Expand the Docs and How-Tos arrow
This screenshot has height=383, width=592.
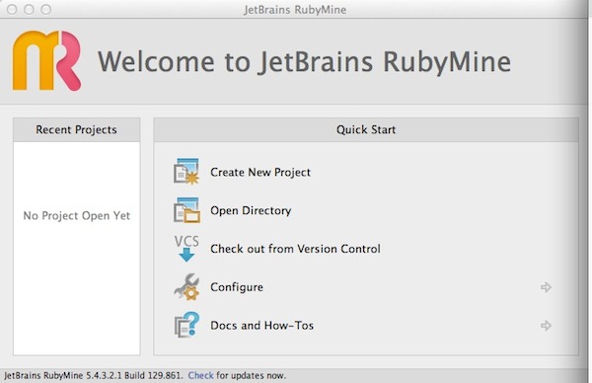[x=546, y=325]
